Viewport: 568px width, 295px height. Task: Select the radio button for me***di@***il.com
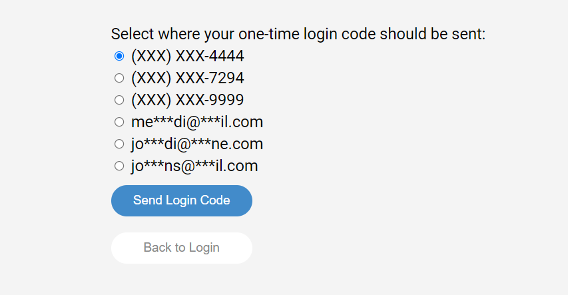point(119,122)
